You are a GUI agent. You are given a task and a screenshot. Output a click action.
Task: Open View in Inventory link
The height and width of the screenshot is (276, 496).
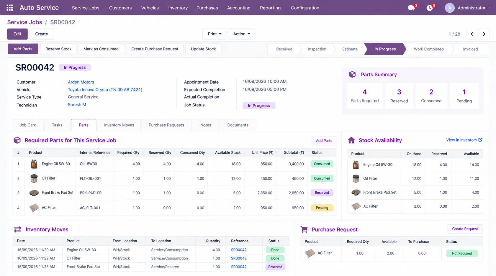coord(464,140)
